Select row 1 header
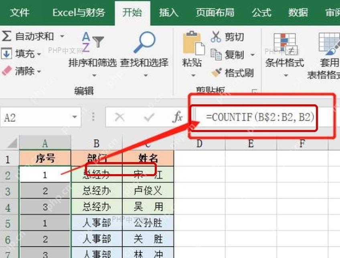The image size is (340, 258). click(9, 159)
